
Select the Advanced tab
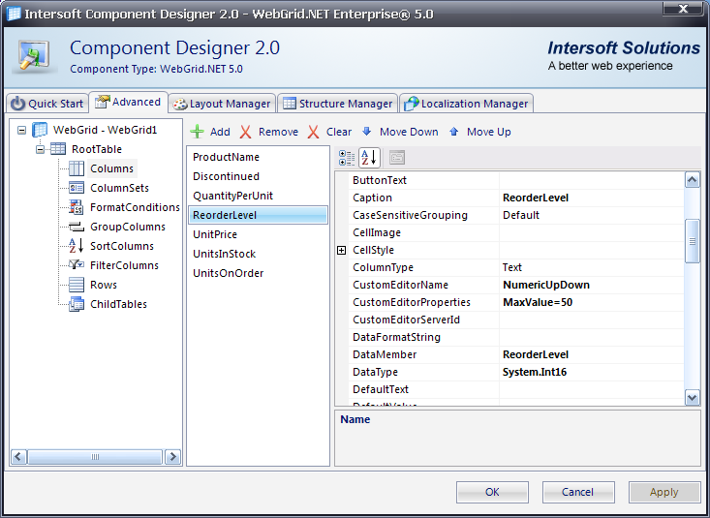click(129, 102)
